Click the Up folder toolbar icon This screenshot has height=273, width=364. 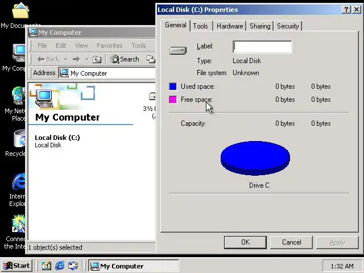click(x=97, y=60)
